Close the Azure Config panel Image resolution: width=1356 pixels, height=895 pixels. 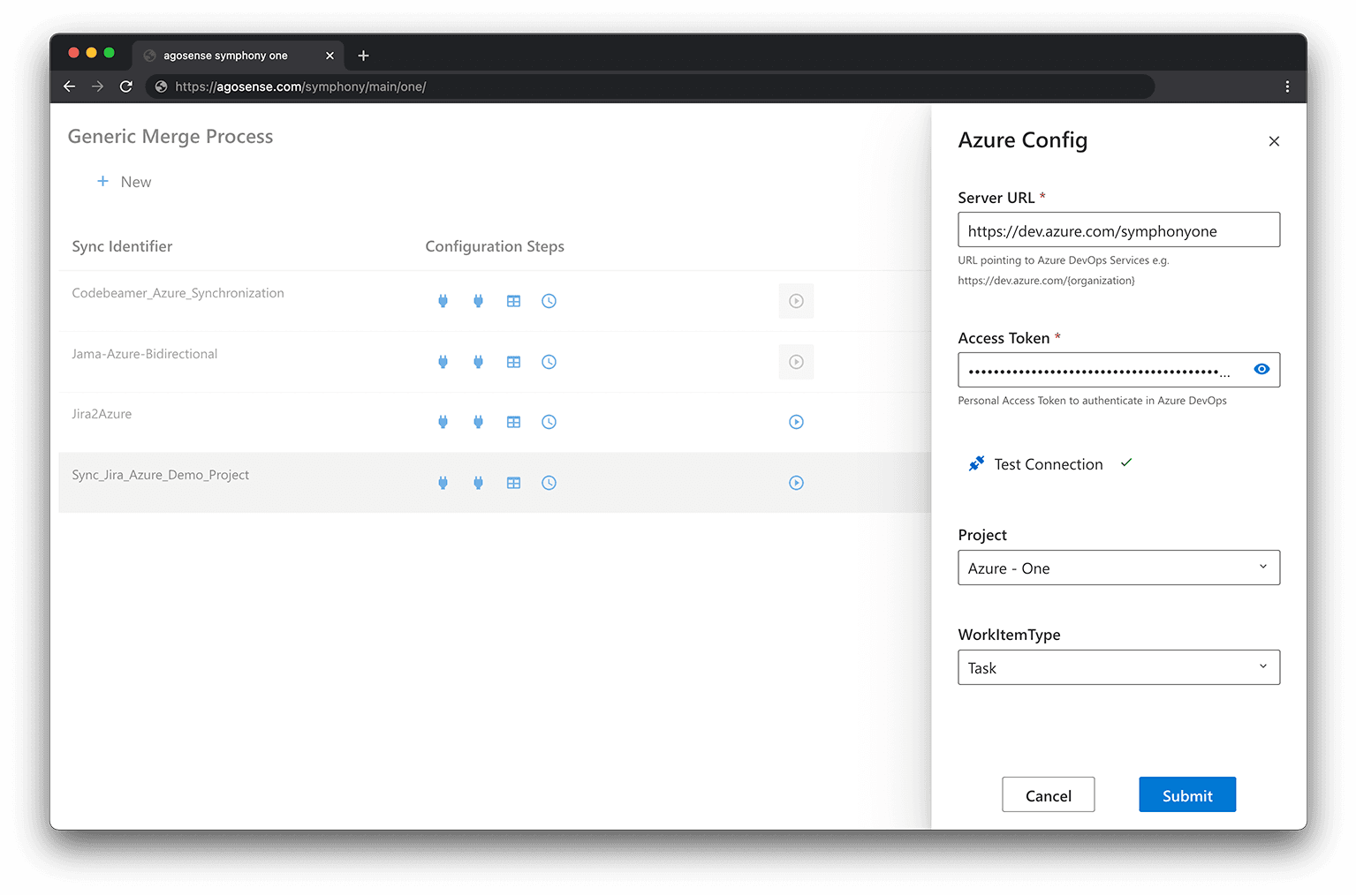[x=1273, y=141]
